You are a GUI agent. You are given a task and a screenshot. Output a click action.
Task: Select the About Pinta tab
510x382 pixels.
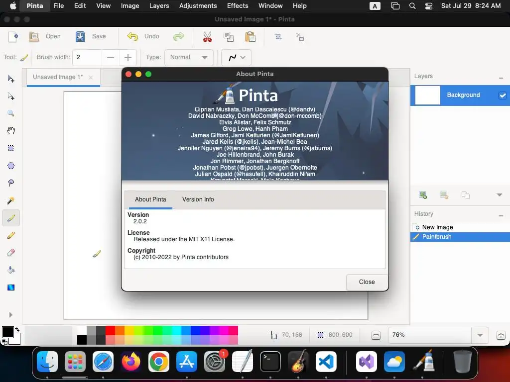tap(150, 199)
